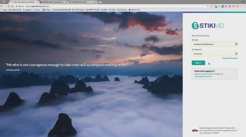This screenshot has width=246, height=137.
Task: Click the yellow minimize window button
Action: click(x=4, y=2)
